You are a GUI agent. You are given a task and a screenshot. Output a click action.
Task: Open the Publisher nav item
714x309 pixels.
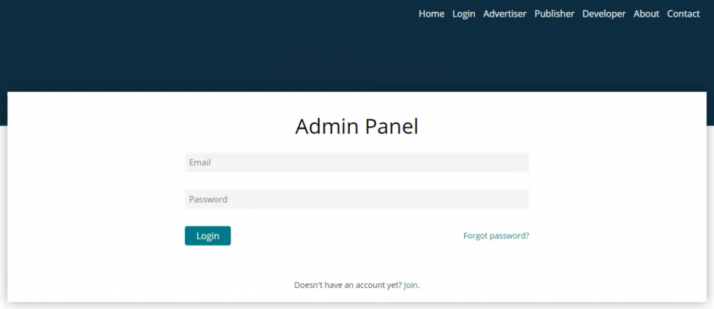[x=554, y=14]
